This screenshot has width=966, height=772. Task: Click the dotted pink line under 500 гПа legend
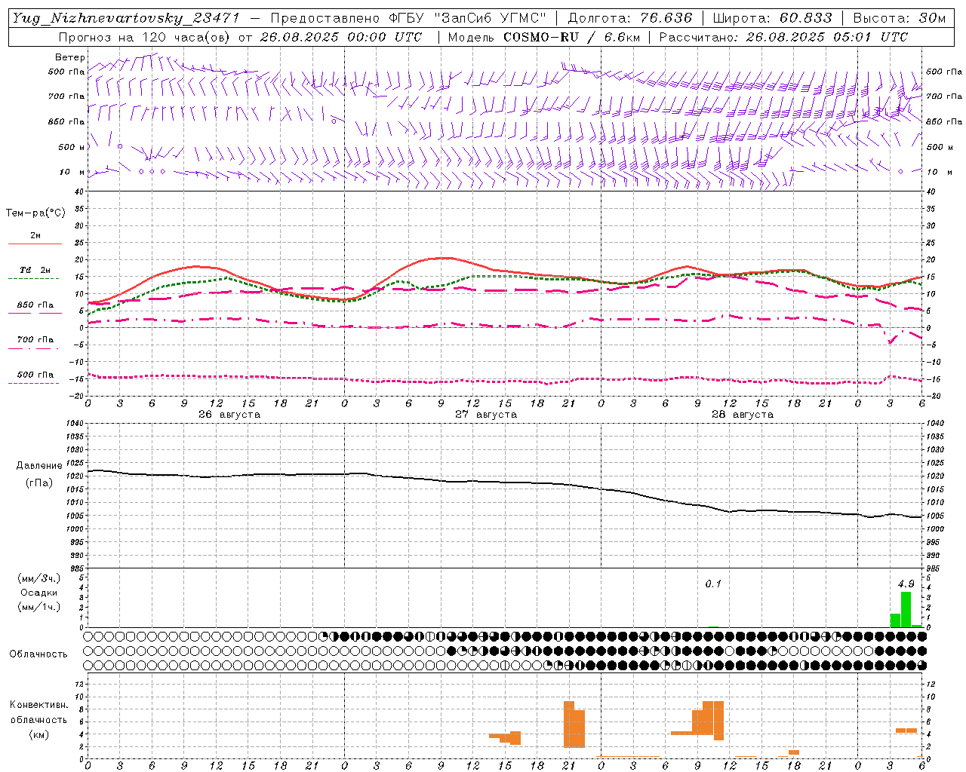point(34,383)
